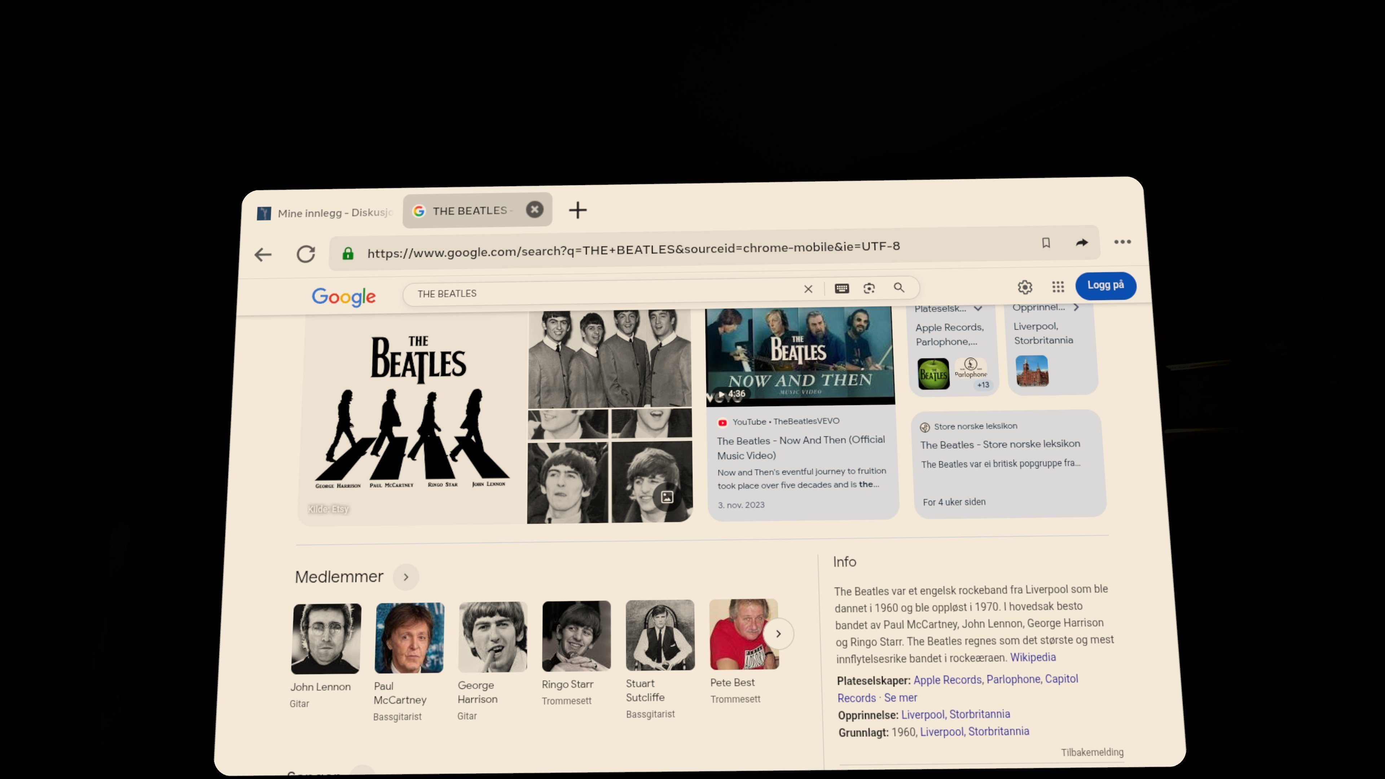This screenshot has width=1385, height=779.
Task: Expand the Medlemmer section arrow
Action: click(x=406, y=577)
